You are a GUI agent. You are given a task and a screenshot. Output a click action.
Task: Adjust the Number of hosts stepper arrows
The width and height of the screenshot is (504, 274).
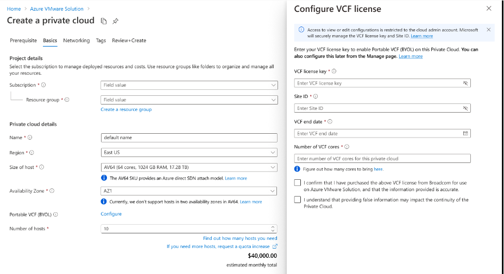point(273,229)
